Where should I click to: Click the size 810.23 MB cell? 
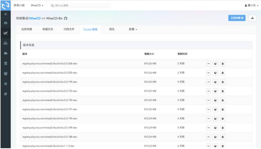[150, 146]
